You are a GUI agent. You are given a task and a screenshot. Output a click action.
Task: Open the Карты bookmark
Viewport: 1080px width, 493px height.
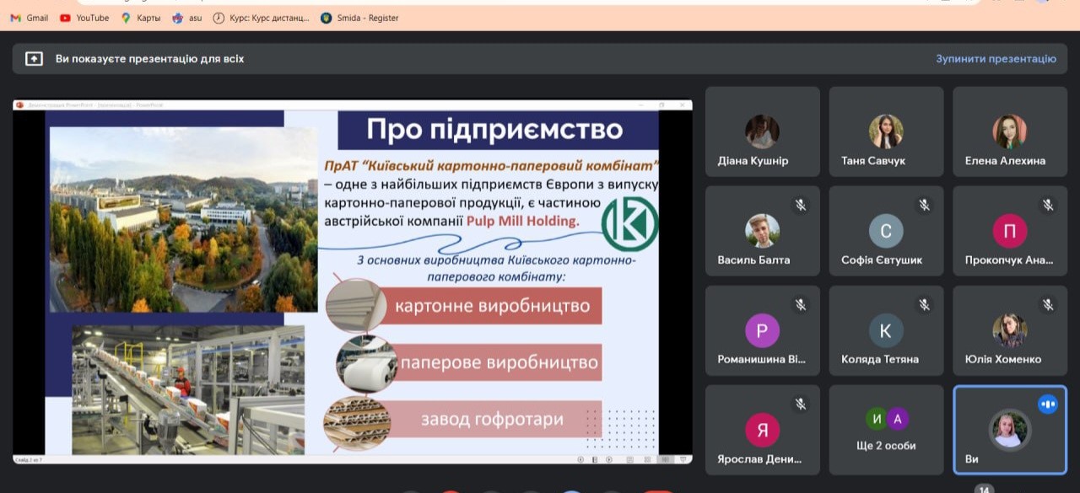point(140,18)
